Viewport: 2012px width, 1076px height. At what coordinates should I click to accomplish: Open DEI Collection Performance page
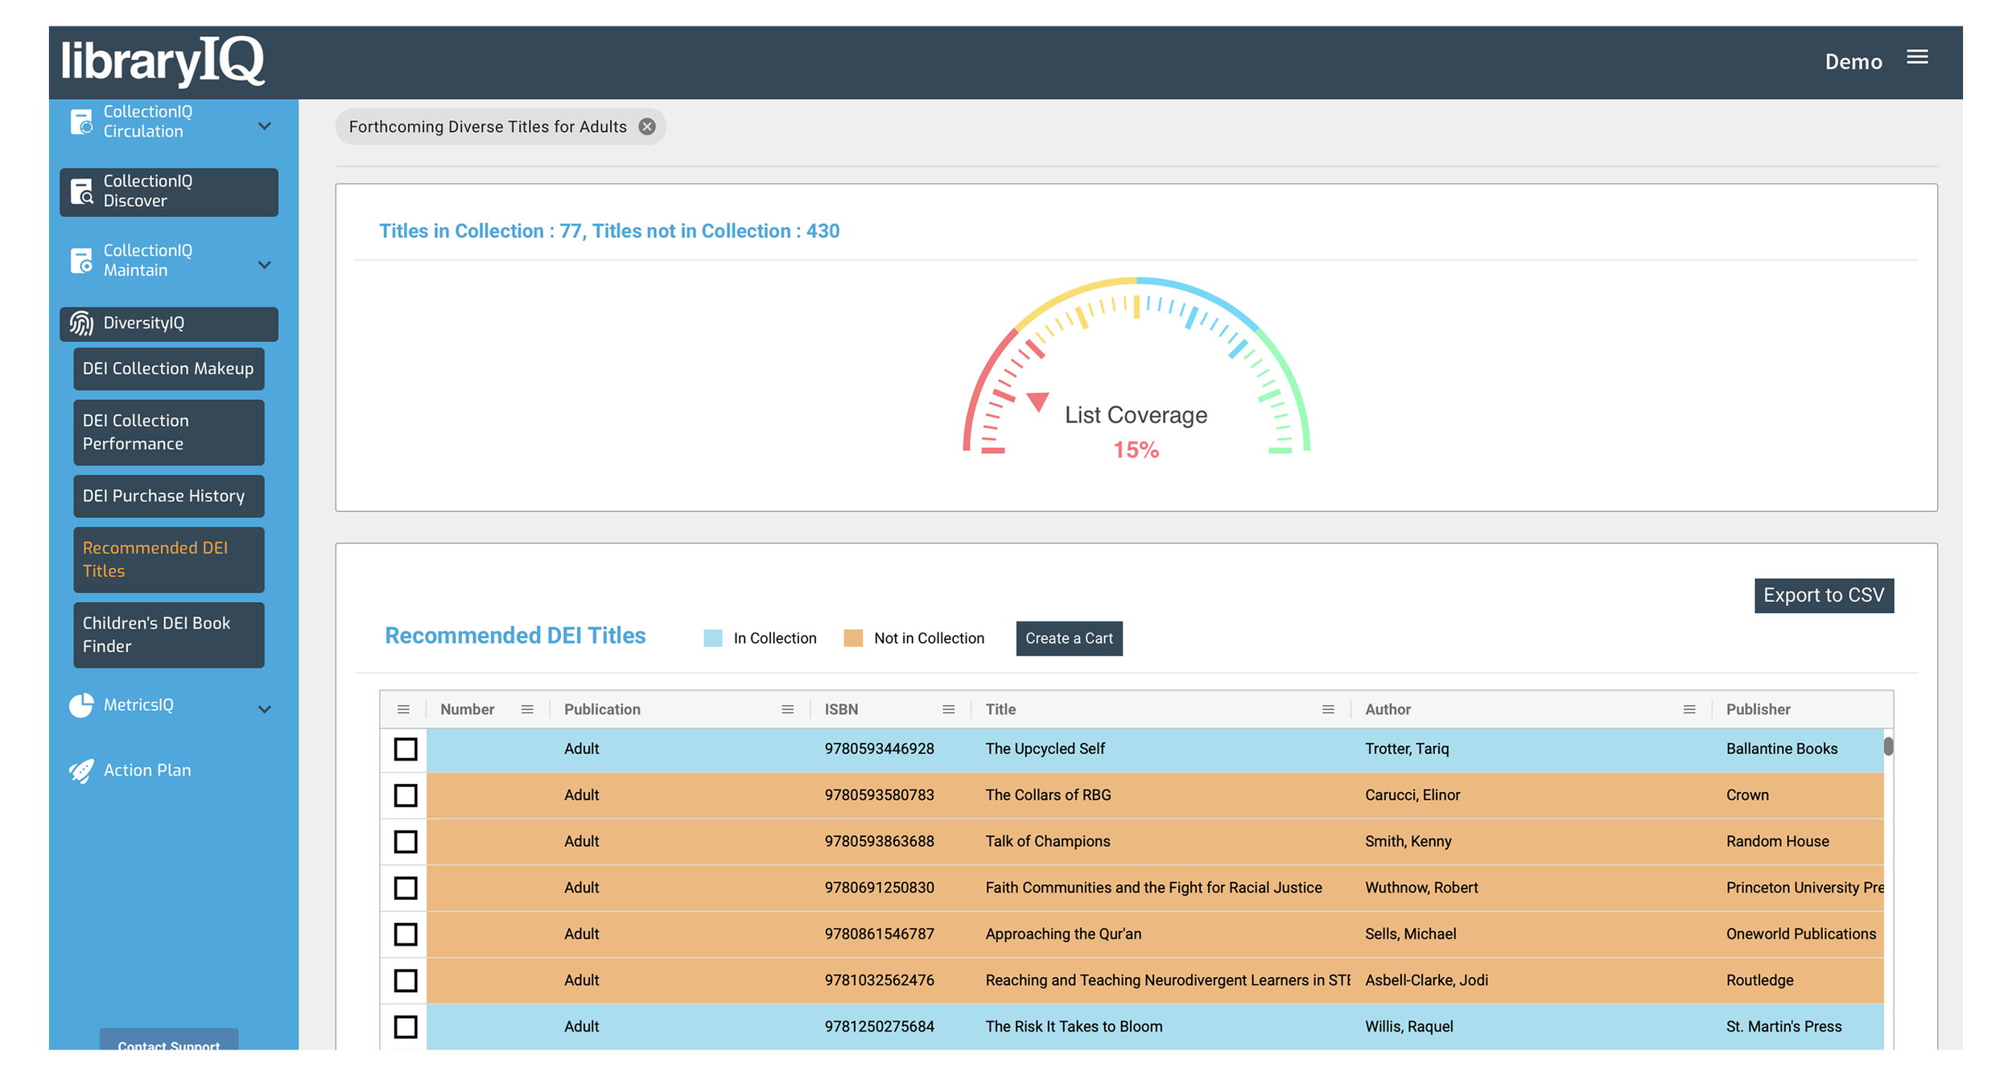(x=168, y=432)
